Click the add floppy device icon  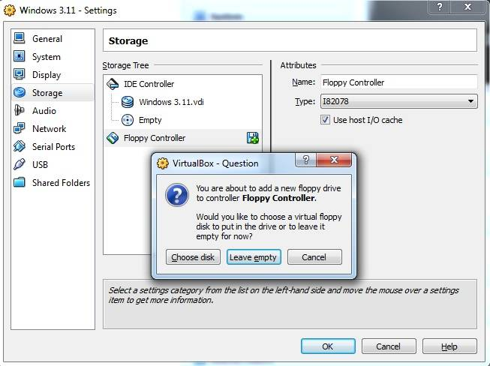coord(253,138)
